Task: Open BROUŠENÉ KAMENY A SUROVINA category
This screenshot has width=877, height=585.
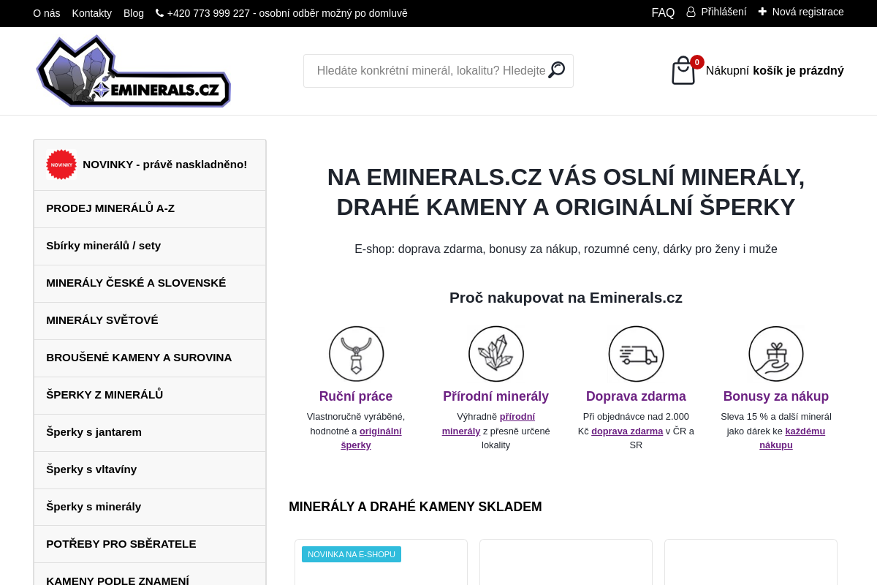Action: click(x=150, y=358)
